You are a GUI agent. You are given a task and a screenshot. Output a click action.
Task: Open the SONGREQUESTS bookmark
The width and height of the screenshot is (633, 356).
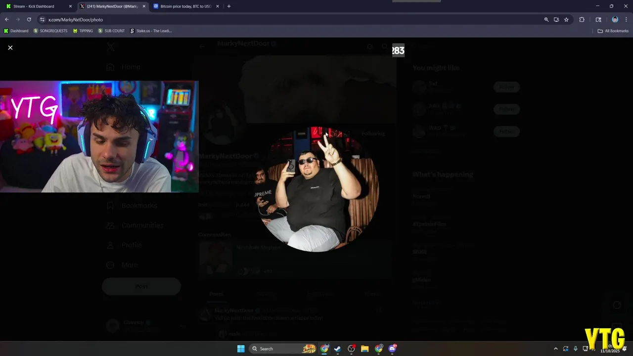tap(50, 31)
